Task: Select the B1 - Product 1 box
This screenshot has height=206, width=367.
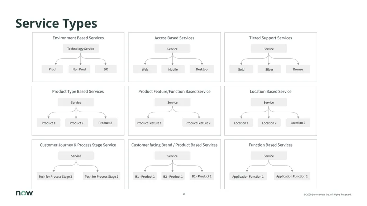Action: (145, 176)
